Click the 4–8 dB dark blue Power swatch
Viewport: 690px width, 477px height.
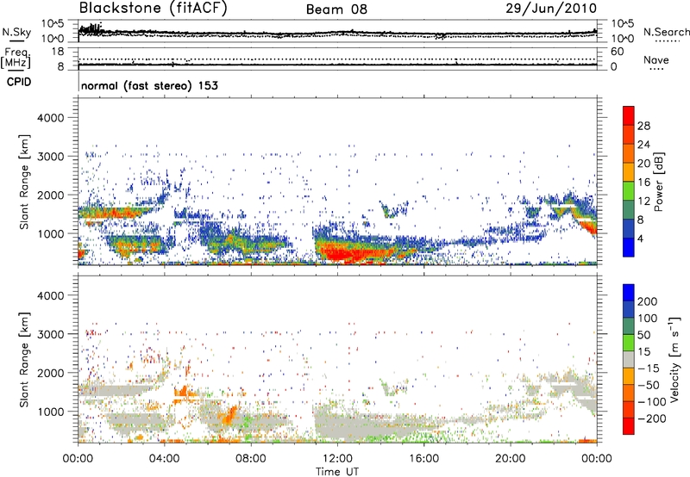pos(629,228)
